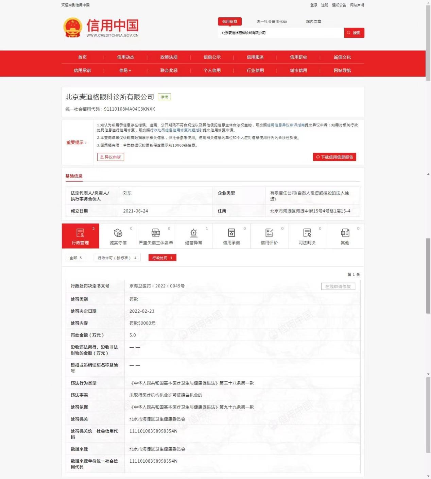Click the address 北京市海淀区海淀中街15号4号楼1层15-4
The image size is (431, 479).
[310, 211]
